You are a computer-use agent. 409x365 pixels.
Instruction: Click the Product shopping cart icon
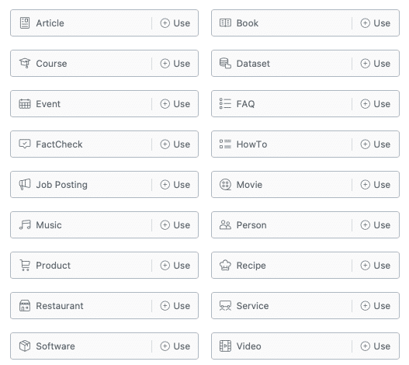(25, 266)
